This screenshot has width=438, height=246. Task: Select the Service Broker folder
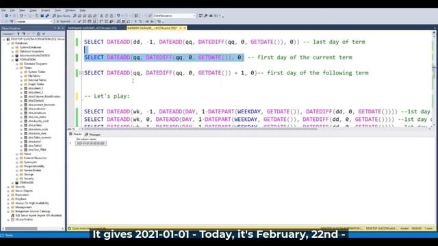(32, 170)
